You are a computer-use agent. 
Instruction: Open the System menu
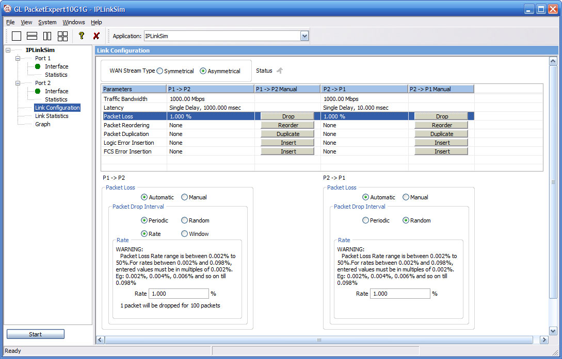tap(47, 22)
